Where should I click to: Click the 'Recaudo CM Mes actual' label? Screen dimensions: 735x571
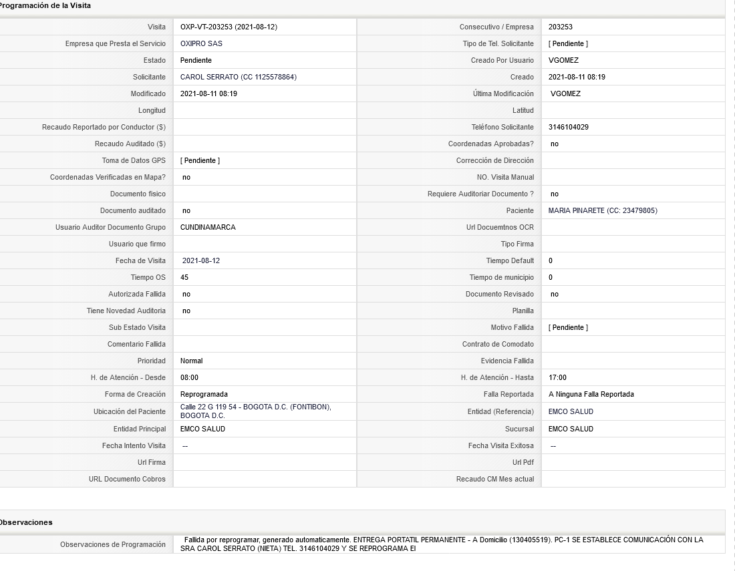coord(495,480)
